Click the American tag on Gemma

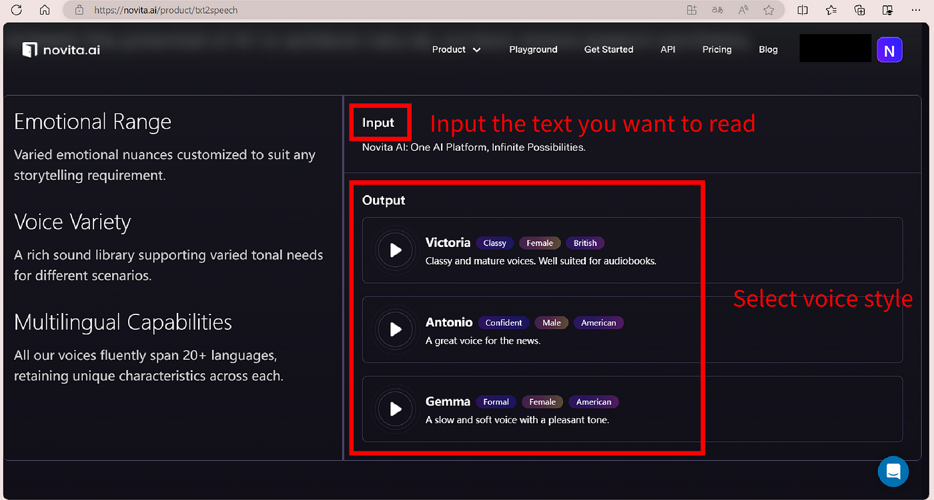tap(594, 402)
